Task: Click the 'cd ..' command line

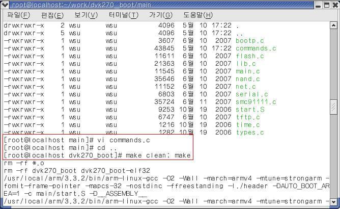Action: pos(60,148)
